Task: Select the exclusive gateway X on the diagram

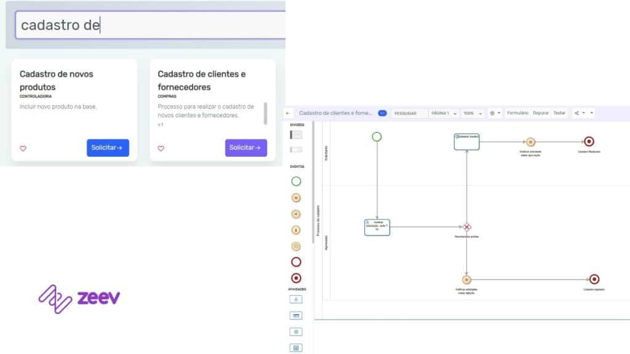Action: click(x=467, y=227)
